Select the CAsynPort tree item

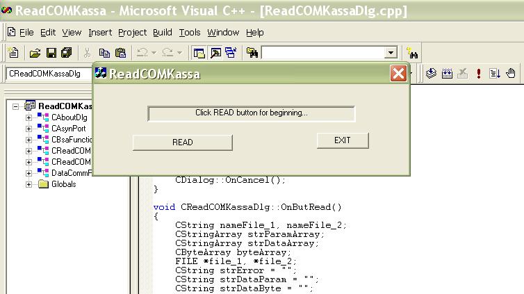pyautogui.click(x=69, y=129)
